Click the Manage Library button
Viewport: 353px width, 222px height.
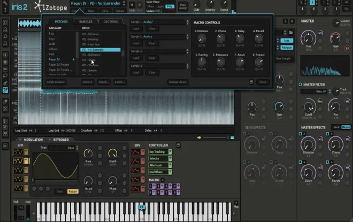tap(178, 82)
